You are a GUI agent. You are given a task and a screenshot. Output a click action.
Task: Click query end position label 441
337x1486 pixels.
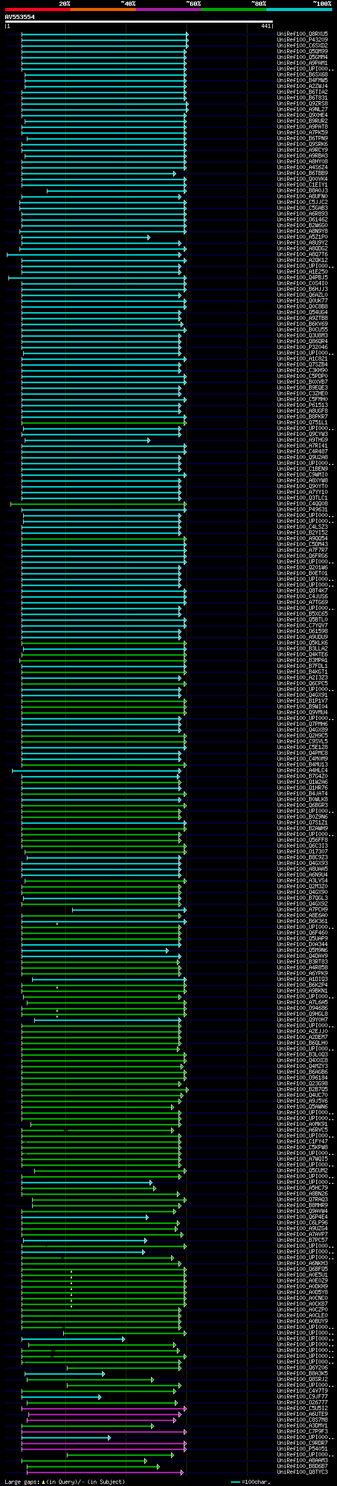point(265,26)
